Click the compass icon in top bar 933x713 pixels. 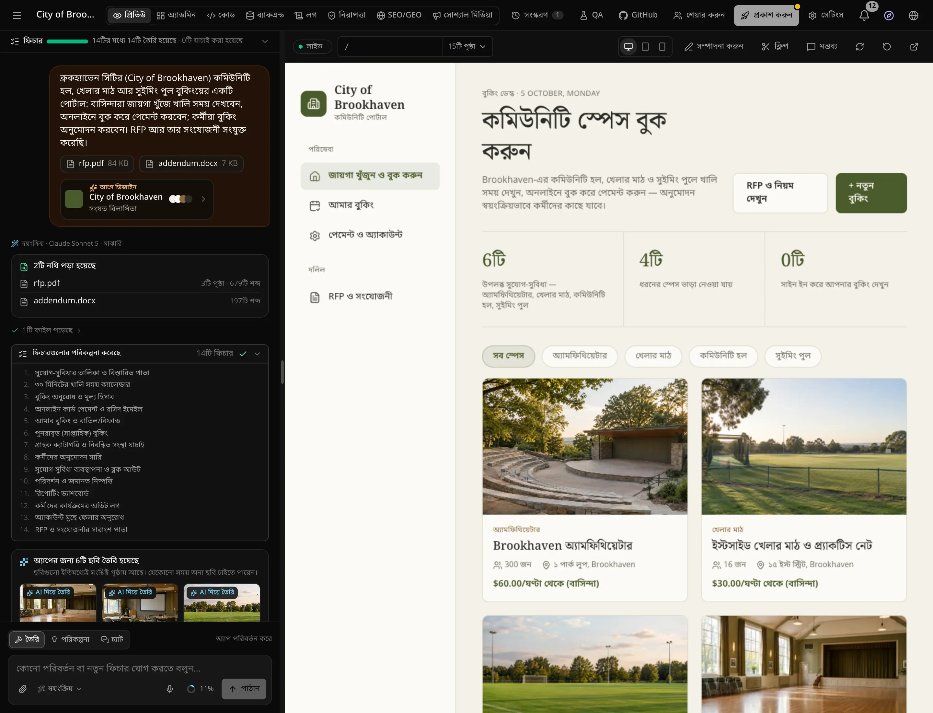tap(888, 15)
